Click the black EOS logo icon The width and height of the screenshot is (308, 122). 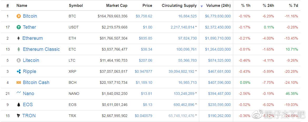(x=19, y=105)
